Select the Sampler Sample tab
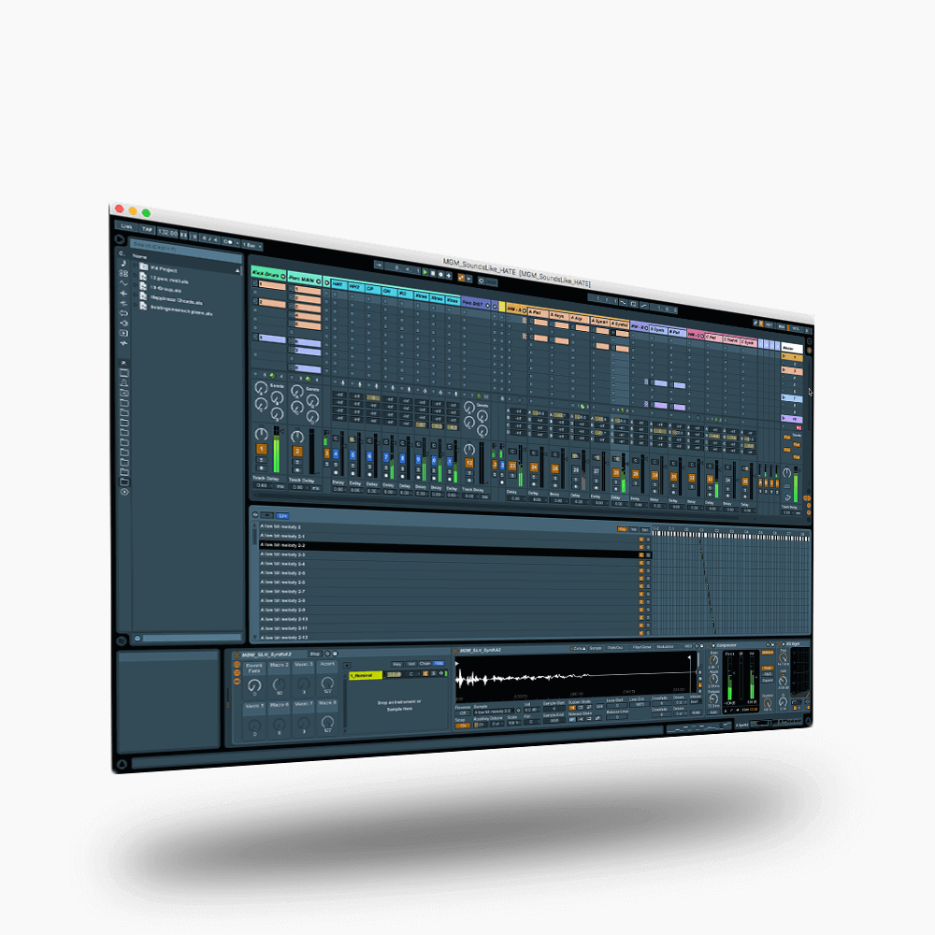The width and height of the screenshot is (935, 935). 596,648
